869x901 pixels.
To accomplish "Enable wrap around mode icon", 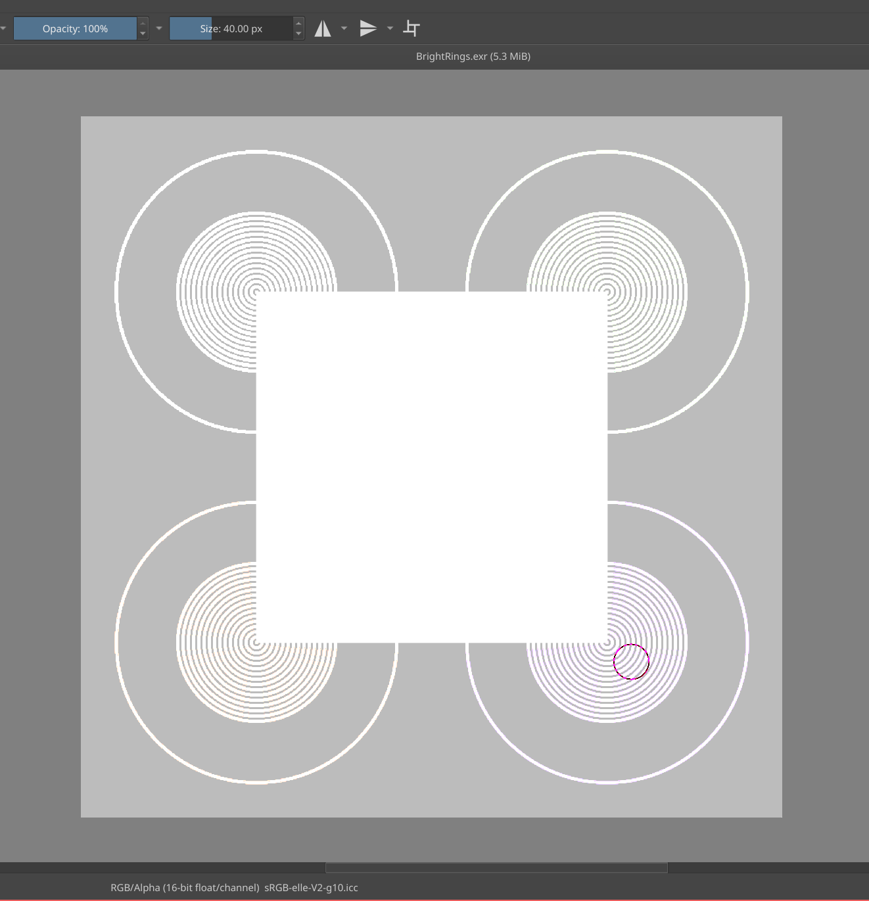I will 411,28.
